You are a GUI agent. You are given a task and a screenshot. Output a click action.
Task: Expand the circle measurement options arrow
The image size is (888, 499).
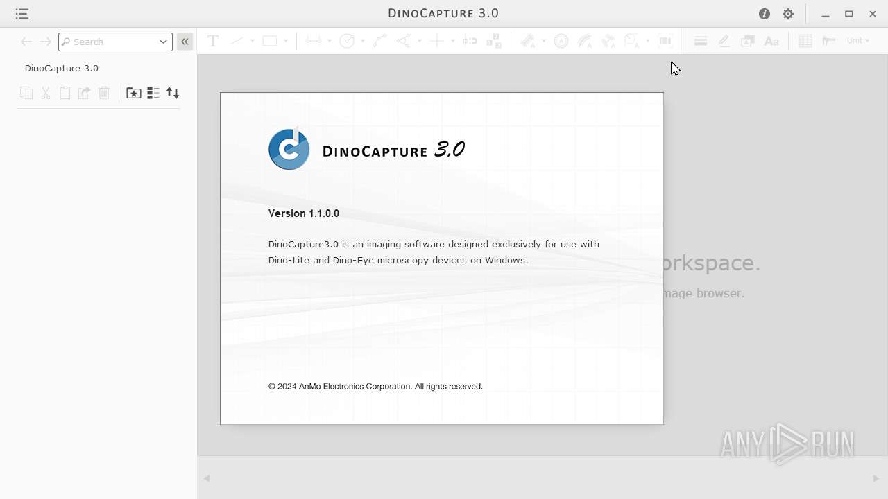pyautogui.click(x=363, y=41)
